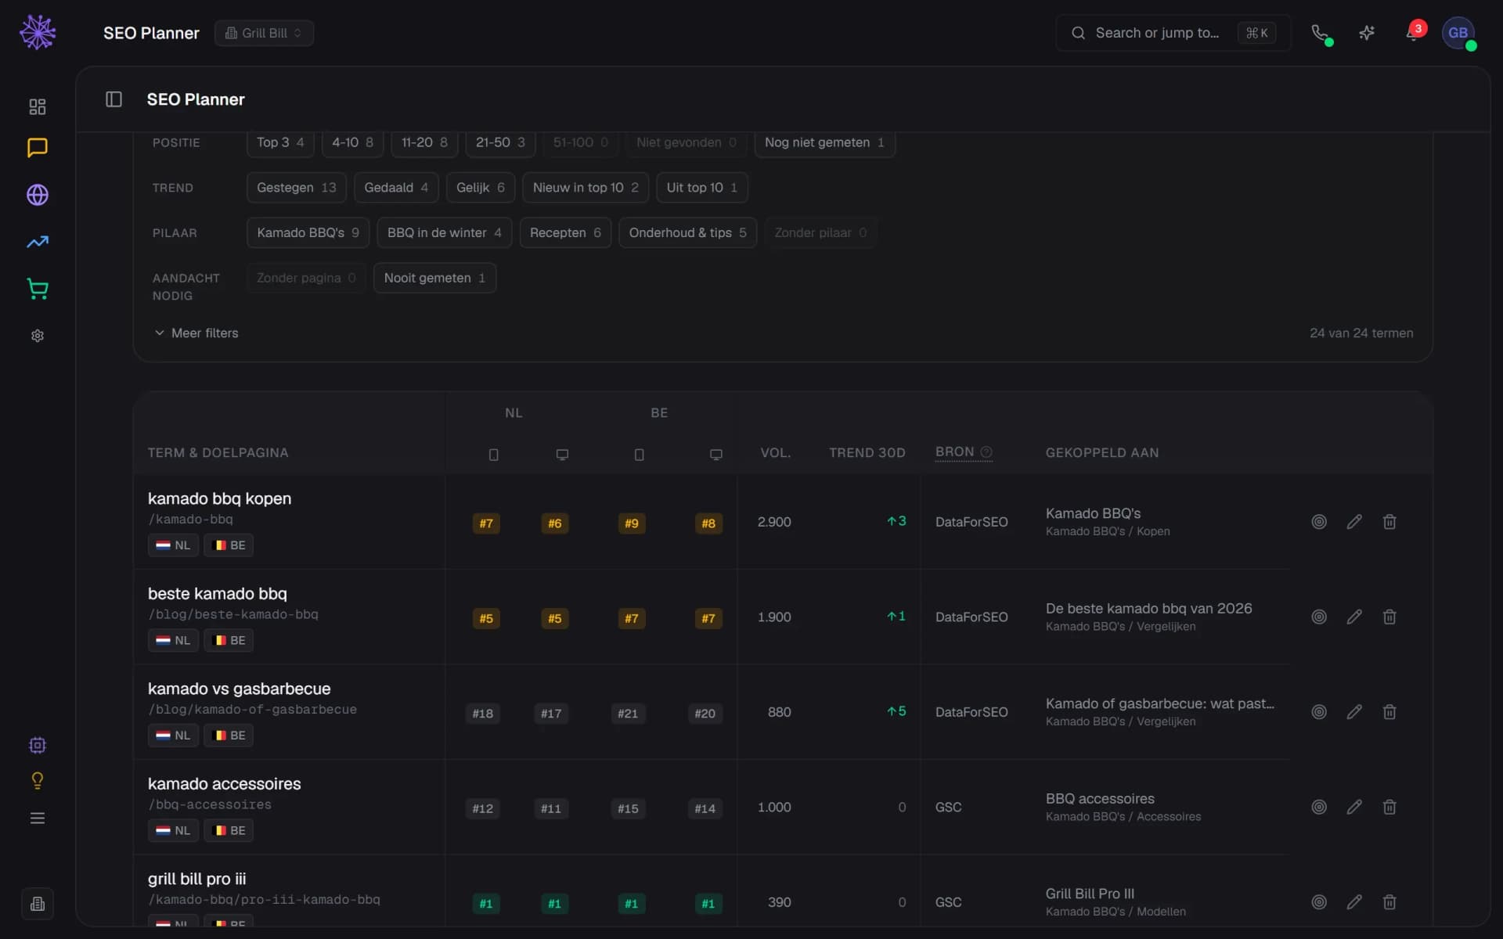
Task: Open the globe website icon in sidebar
Action: coord(38,195)
